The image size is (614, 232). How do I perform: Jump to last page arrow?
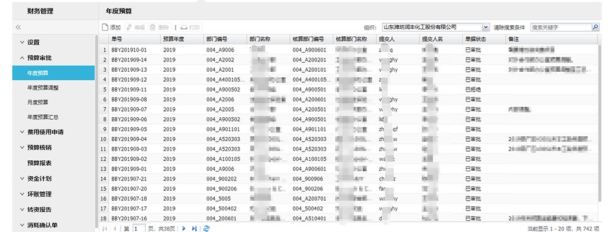(194, 228)
